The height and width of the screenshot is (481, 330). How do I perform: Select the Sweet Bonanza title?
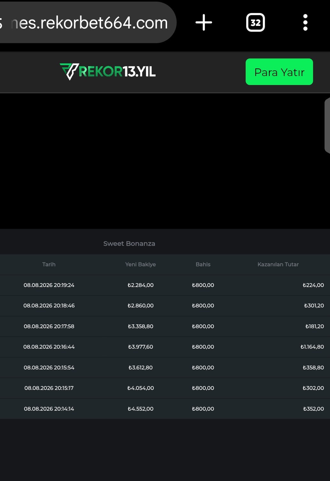[x=129, y=244]
